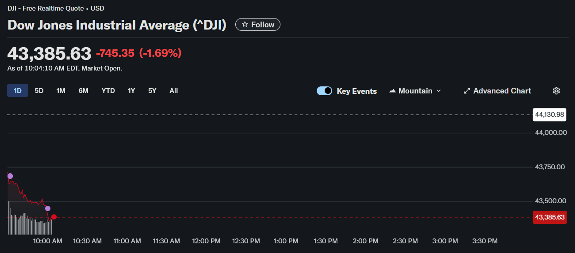Choose the YTD time range

tap(108, 91)
